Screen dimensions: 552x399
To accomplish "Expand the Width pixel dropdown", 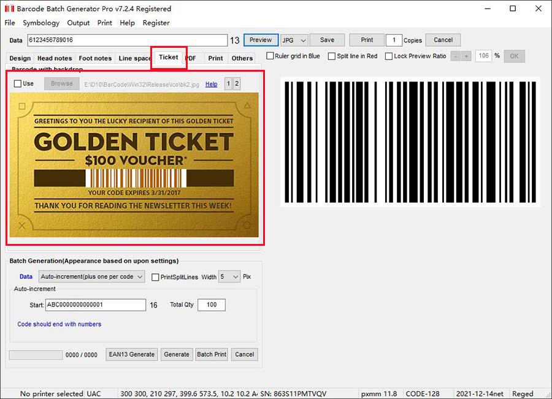I will 229,277.
